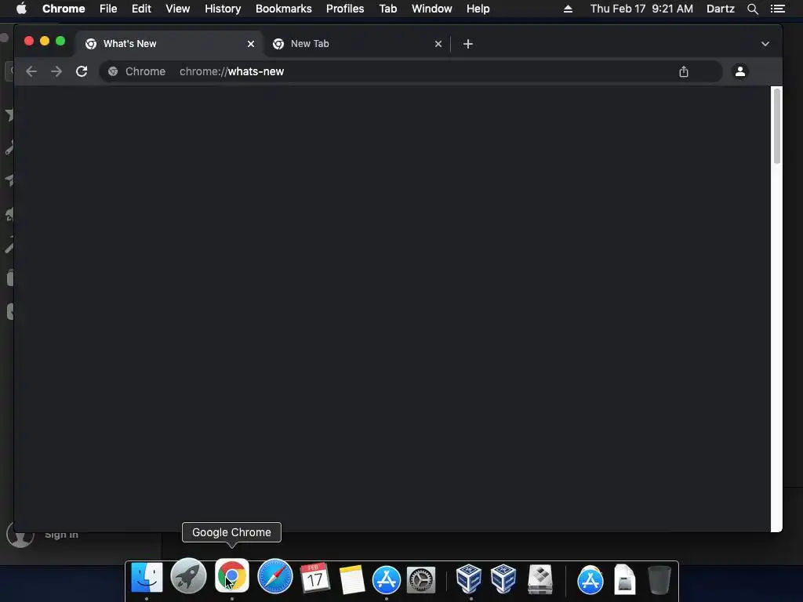
Task: Open the disk image file in Dock
Action: click(x=625, y=579)
